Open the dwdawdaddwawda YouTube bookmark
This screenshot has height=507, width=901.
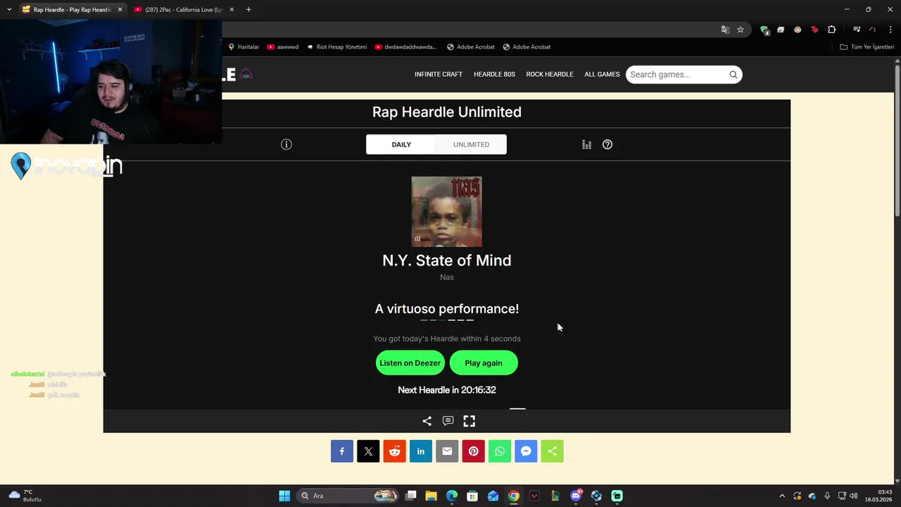405,47
